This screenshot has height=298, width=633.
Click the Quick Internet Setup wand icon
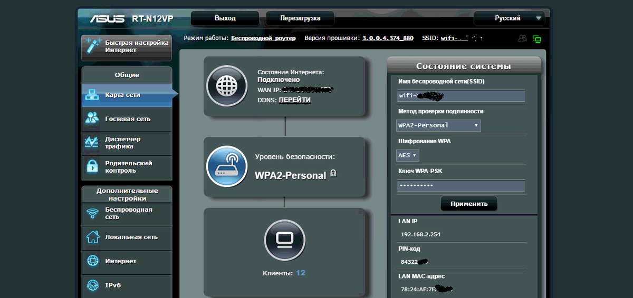coord(93,46)
